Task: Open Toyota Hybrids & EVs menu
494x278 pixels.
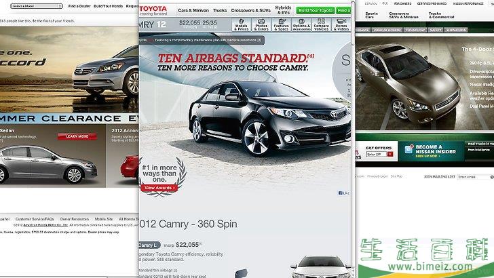Action: point(283,10)
